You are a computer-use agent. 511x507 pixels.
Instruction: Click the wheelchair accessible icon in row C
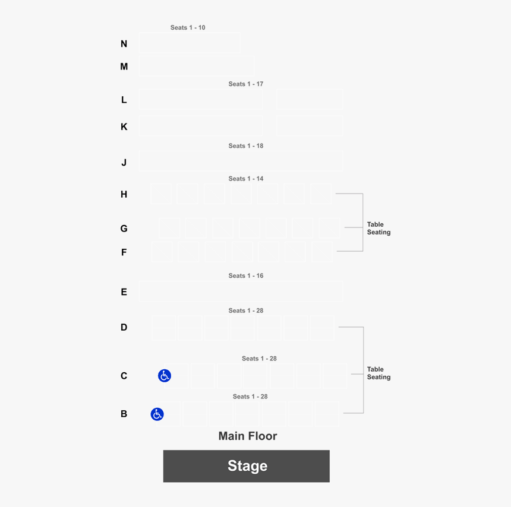(x=164, y=375)
